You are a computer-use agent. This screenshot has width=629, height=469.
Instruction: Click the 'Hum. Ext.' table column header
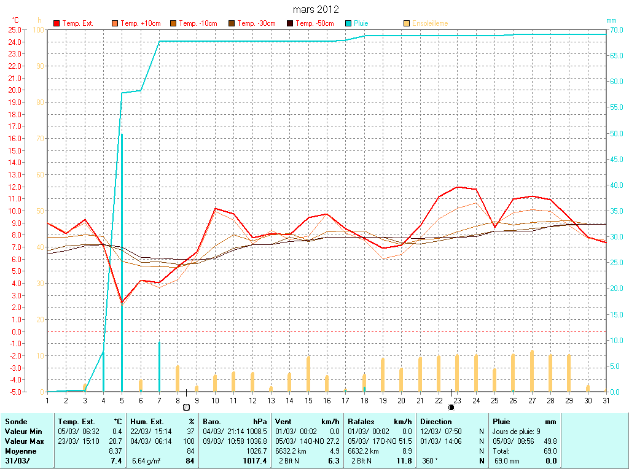[x=148, y=422]
